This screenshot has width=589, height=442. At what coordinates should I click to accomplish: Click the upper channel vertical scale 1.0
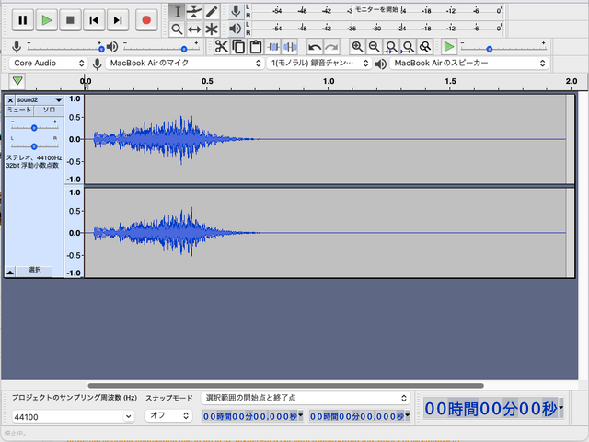pyautogui.click(x=75, y=99)
